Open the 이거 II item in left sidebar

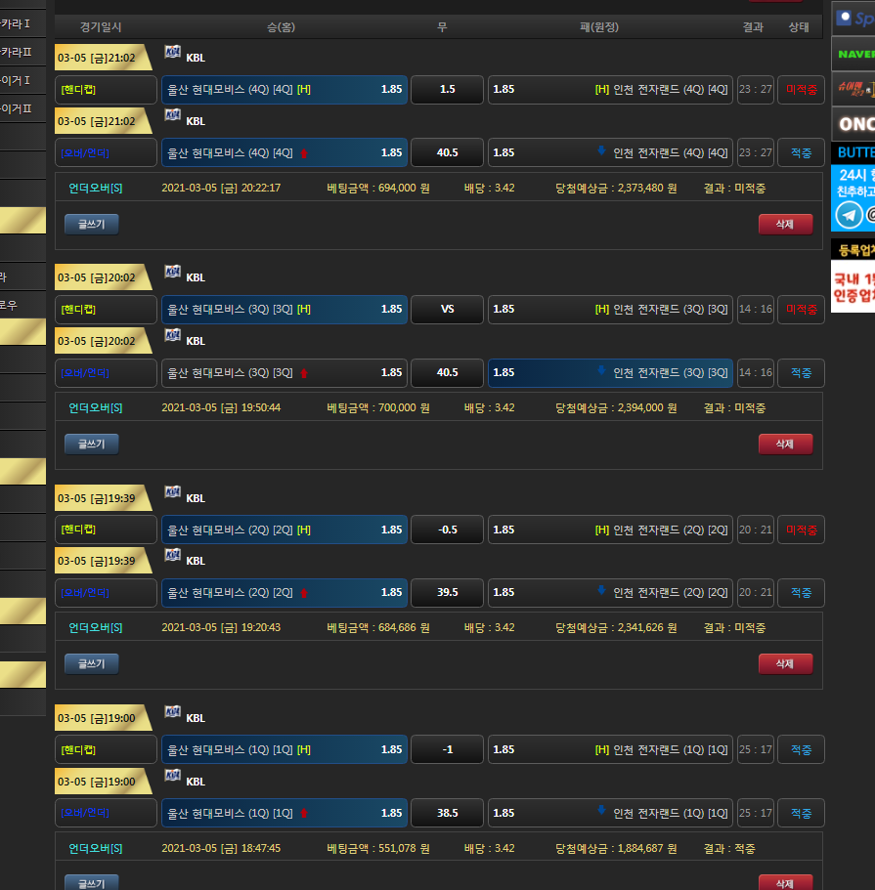point(18,108)
